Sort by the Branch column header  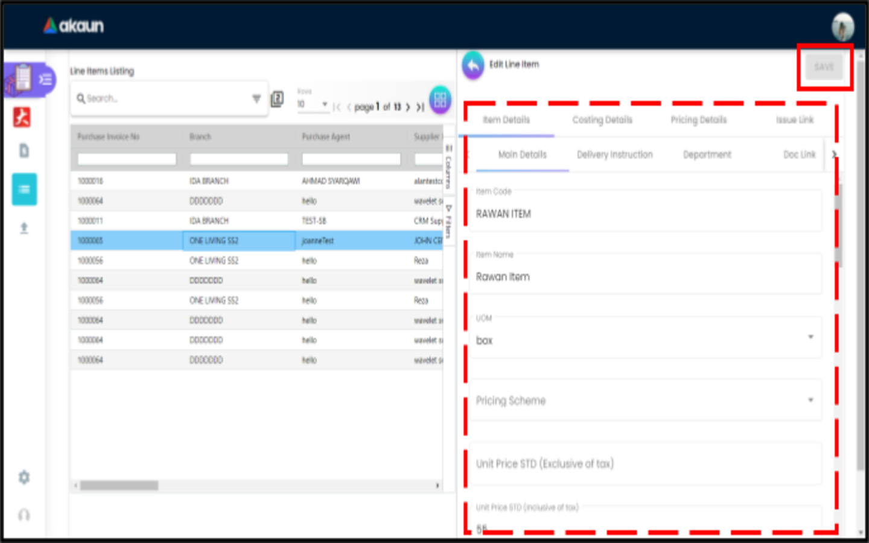(200, 137)
